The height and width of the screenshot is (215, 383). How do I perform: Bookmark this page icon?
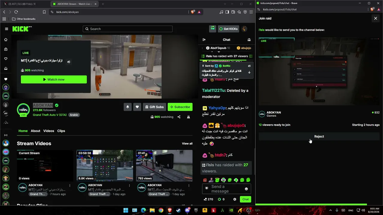click(x=44, y=12)
